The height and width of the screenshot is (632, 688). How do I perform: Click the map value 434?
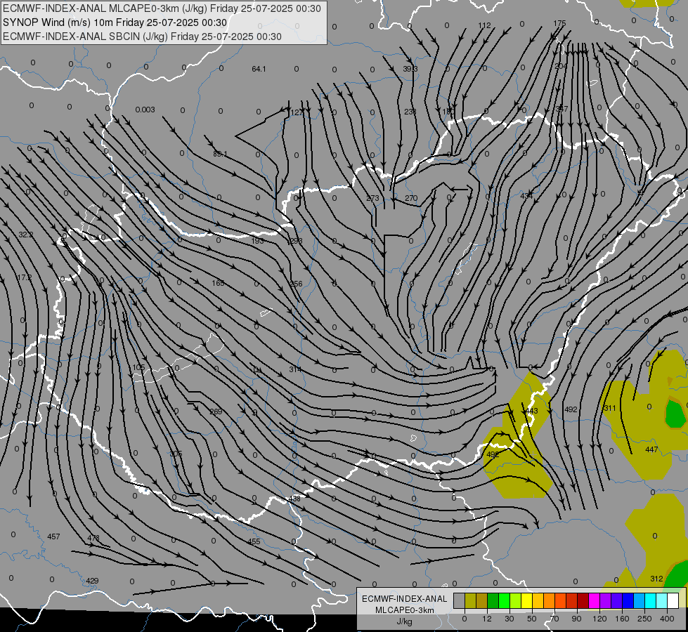click(526, 196)
